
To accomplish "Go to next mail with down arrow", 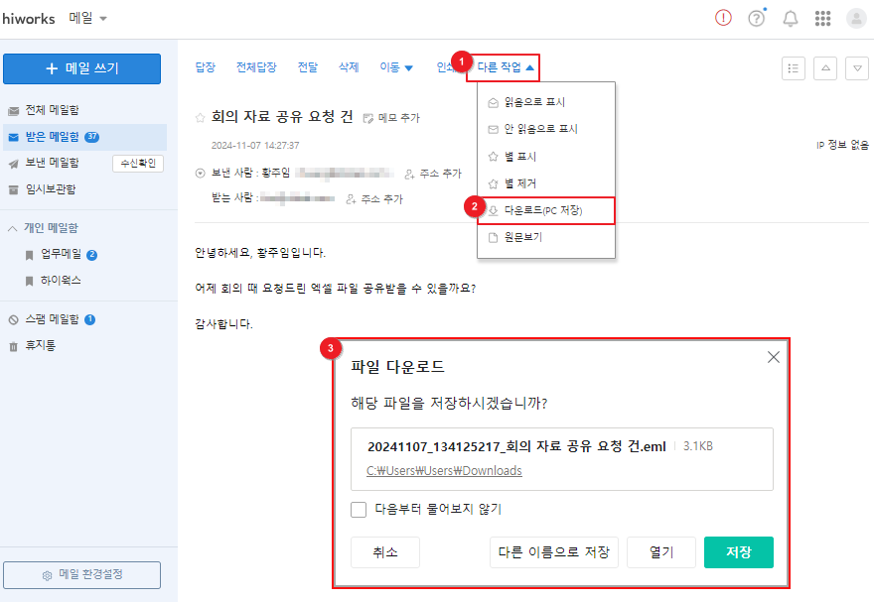I will (857, 68).
